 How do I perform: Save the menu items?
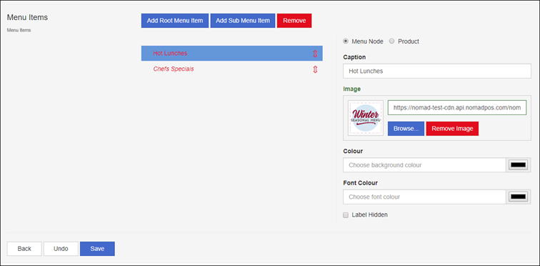click(97, 249)
